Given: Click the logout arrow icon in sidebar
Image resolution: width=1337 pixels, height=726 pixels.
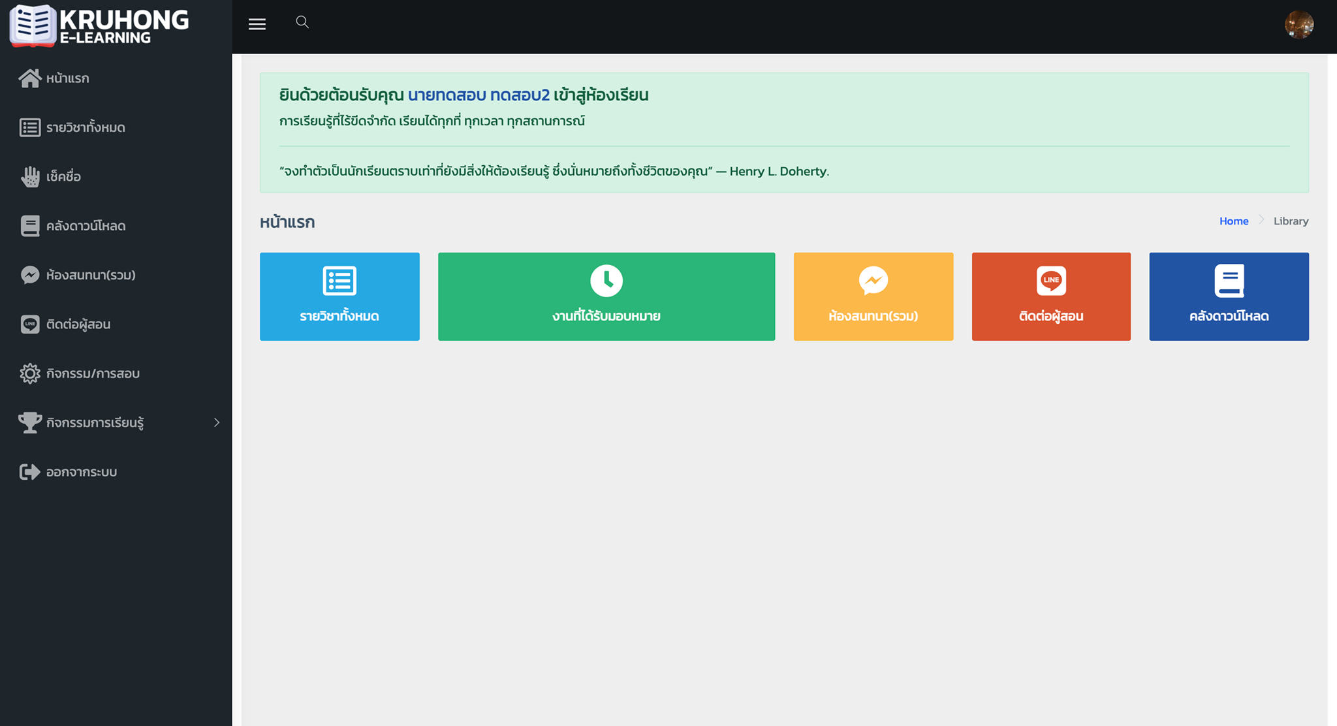Looking at the screenshot, I should 30,472.
